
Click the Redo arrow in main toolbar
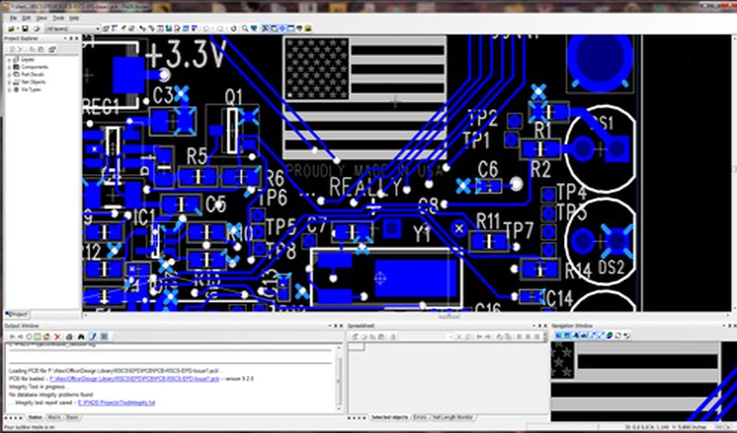click(x=219, y=29)
